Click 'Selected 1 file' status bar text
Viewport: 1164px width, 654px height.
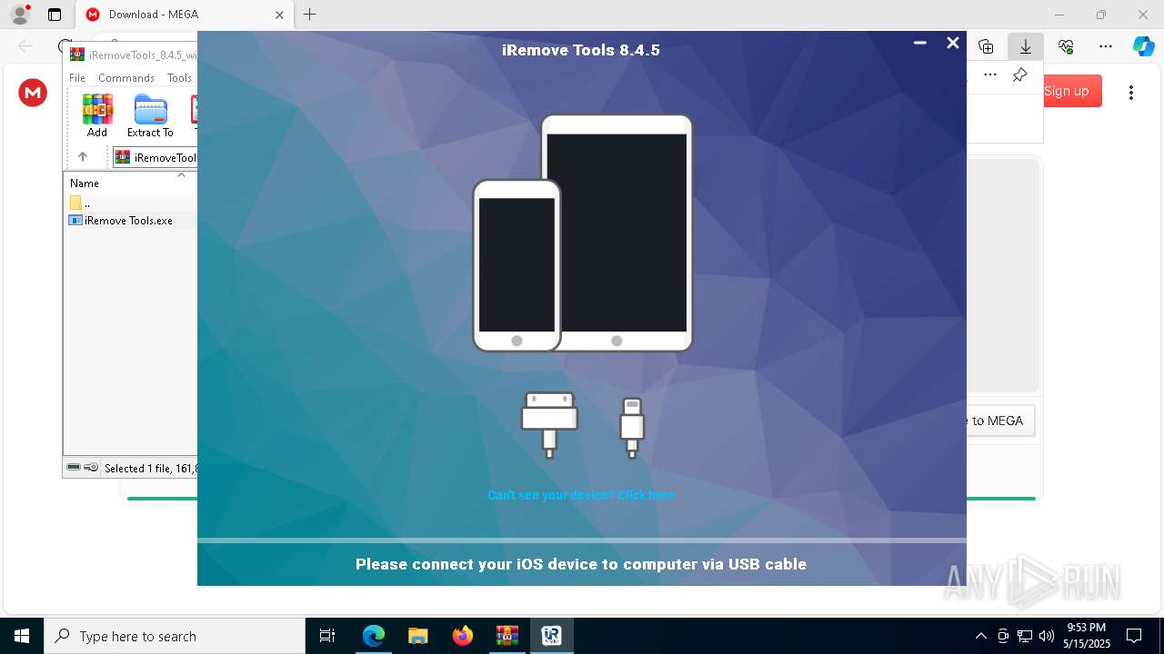[x=151, y=469]
